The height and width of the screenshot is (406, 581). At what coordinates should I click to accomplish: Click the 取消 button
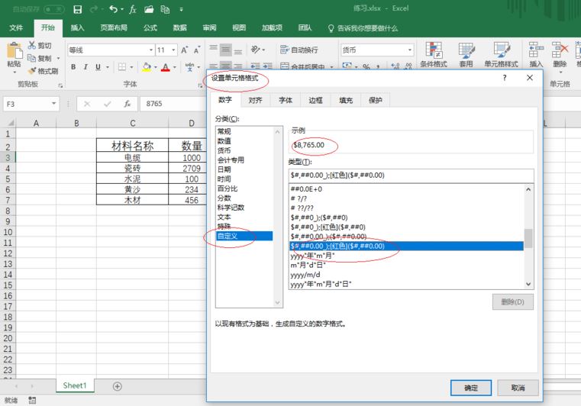click(518, 388)
